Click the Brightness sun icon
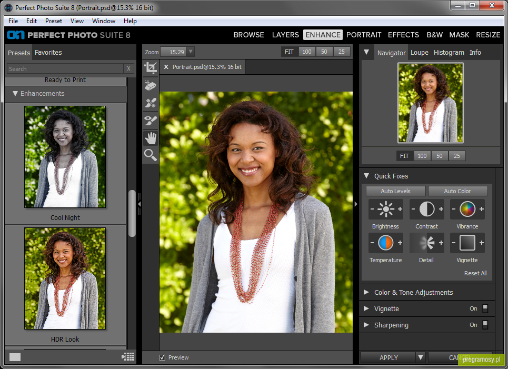The image size is (508, 369). [386, 209]
